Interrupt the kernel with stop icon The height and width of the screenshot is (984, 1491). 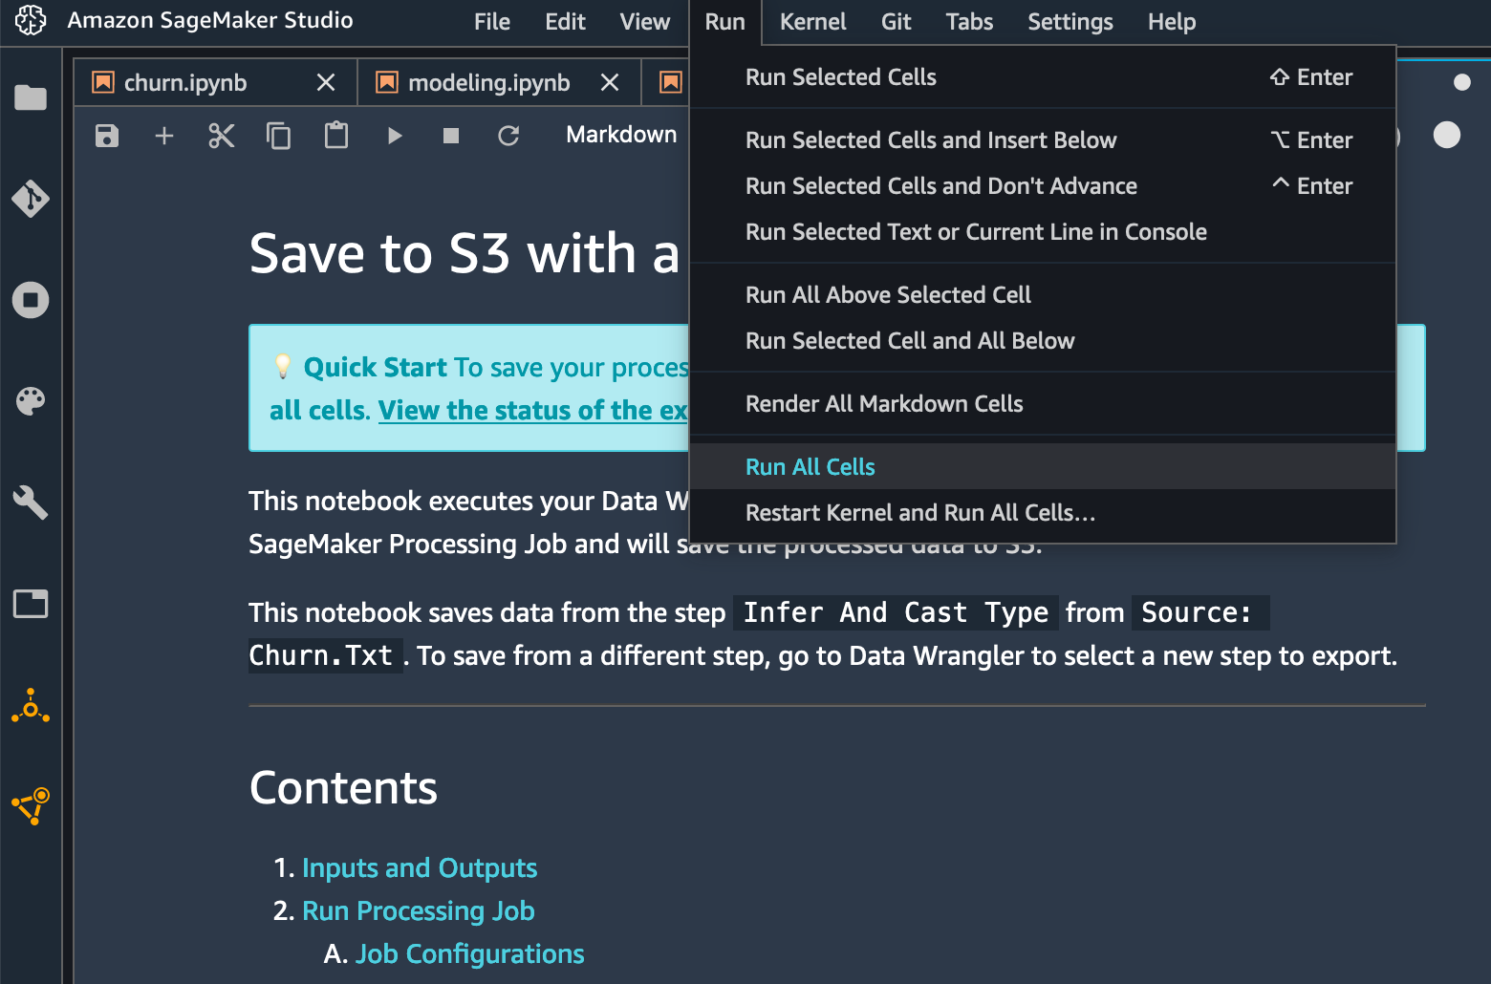(x=451, y=136)
